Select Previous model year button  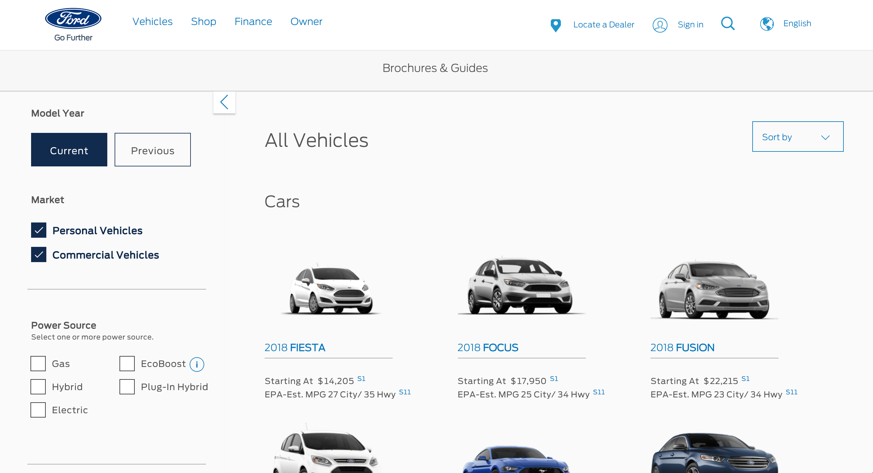point(152,150)
